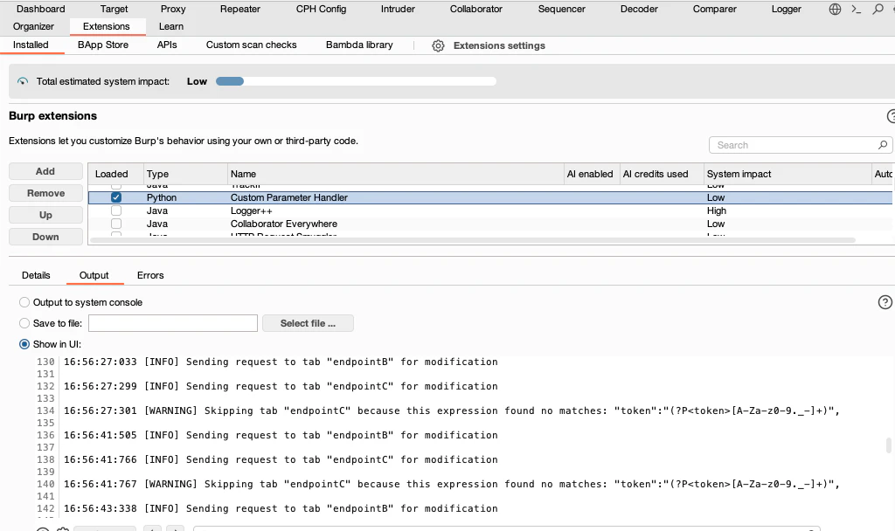The height and width of the screenshot is (531, 895).
Task: Open the Custom scan checks sub-tab
Action: (x=251, y=45)
